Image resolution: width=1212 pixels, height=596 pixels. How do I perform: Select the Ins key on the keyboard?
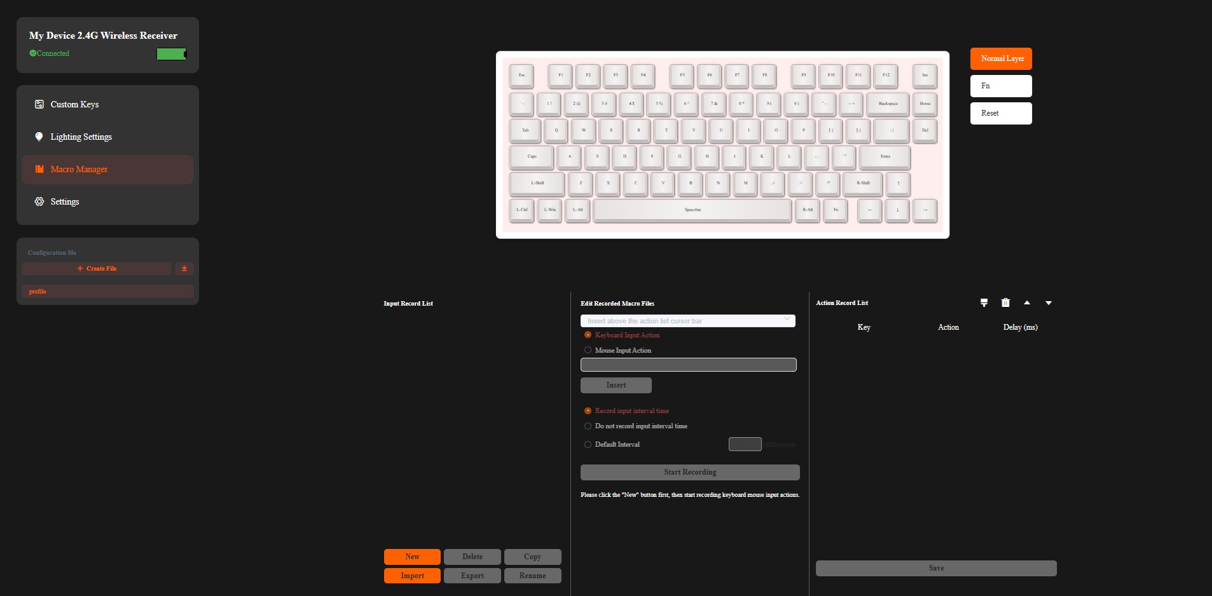click(925, 75)
